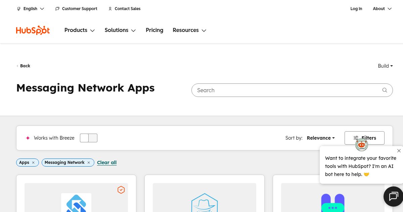This screenshot has width=403, height=212.
Task: Open the chat widget bubble
Action: (393, 196)
